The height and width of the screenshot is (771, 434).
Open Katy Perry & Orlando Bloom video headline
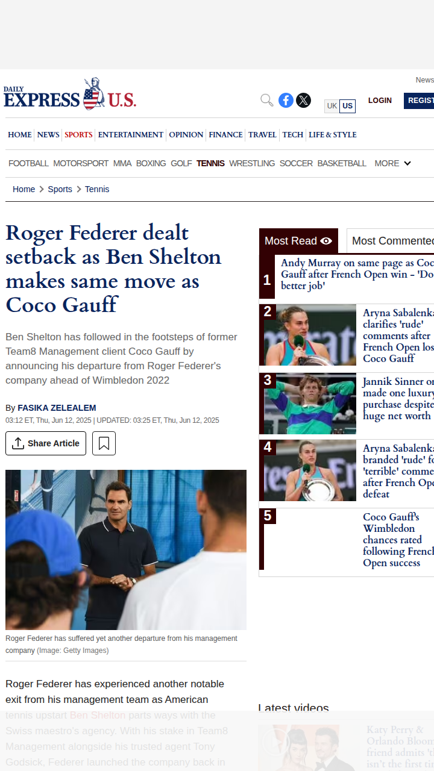(x=400, y=747)
